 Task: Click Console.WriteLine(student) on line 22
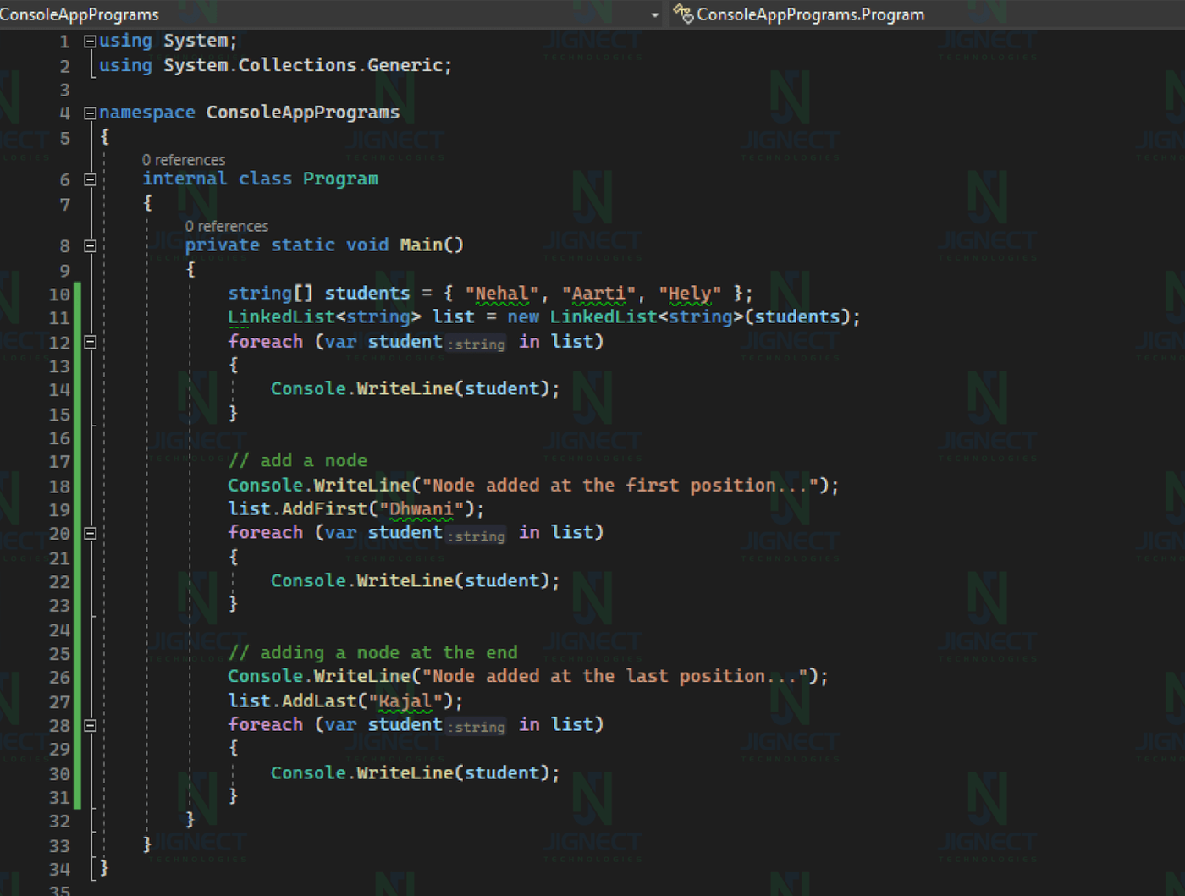(415, 580)
